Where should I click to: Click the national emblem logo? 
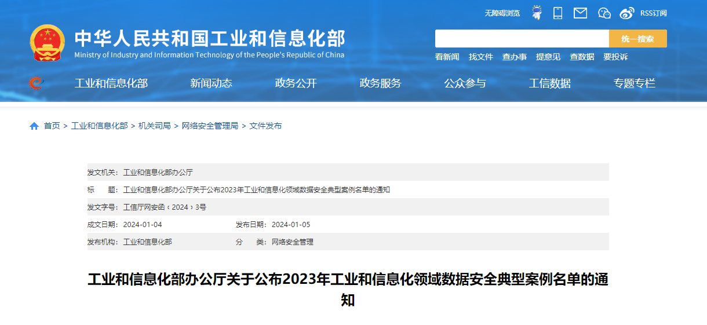[48, 43]
